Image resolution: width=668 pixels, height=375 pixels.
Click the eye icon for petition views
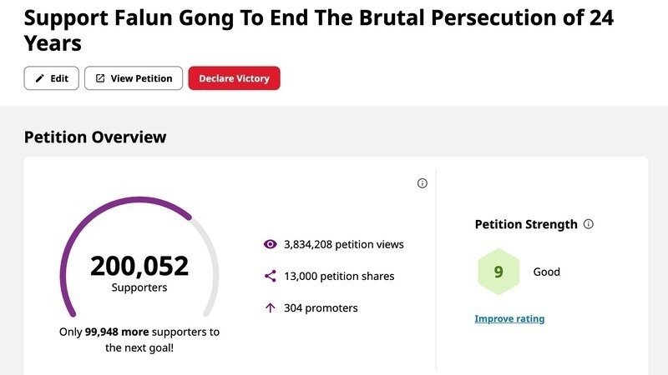pos(270,244)
